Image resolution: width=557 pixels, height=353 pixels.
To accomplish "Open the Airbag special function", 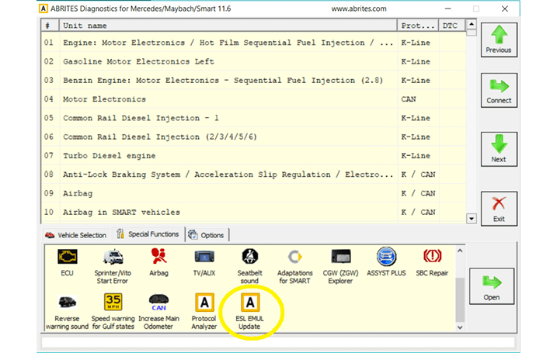I will click(158, 258).
